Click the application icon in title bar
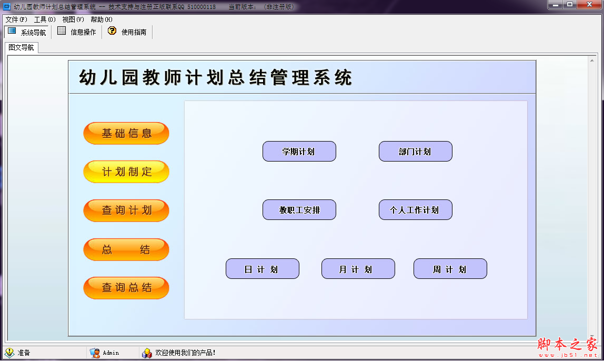The image size is (604, 361). pyautogui.click(x=5, y=7)
